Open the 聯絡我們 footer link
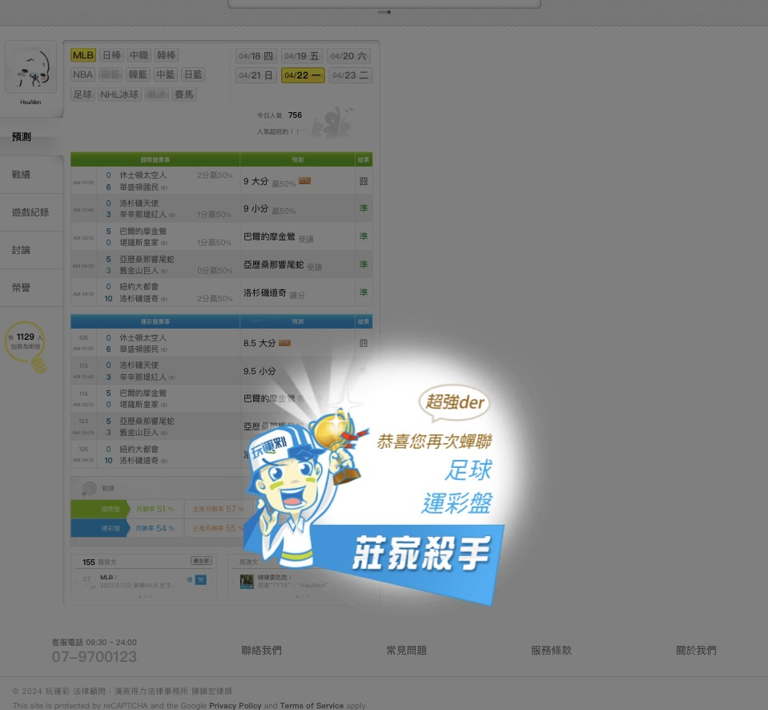The height and width of the screenshot is (710, 768). click(x=262, y=651)
